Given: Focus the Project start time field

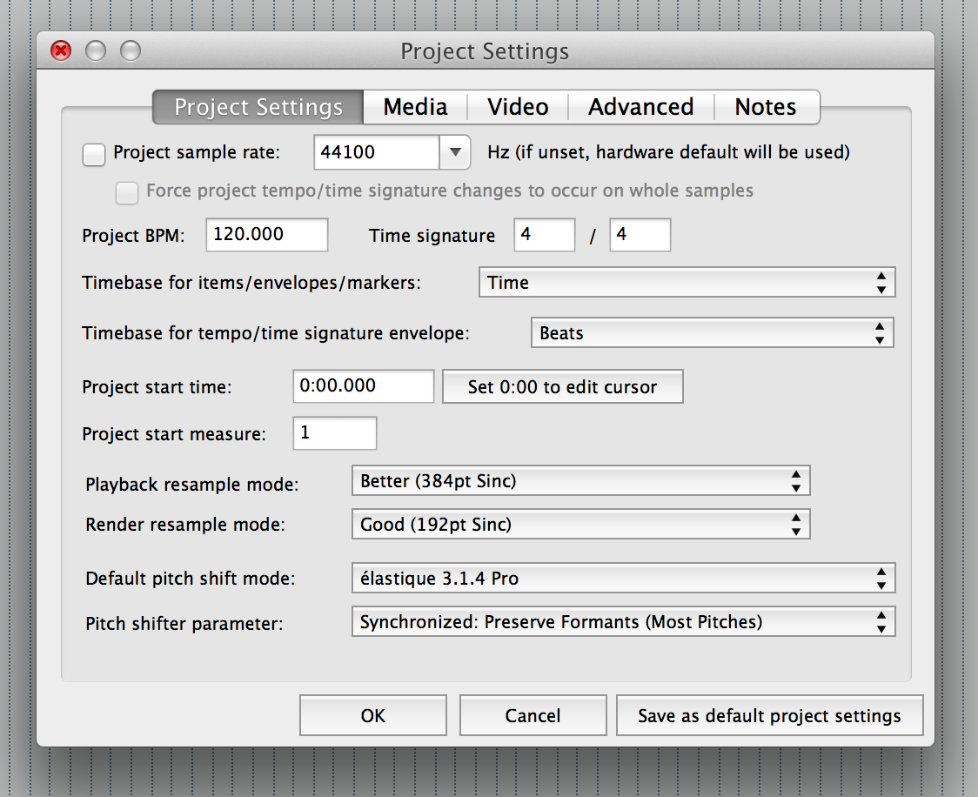Looking at the screenshot, I should (x=364, y=386).
